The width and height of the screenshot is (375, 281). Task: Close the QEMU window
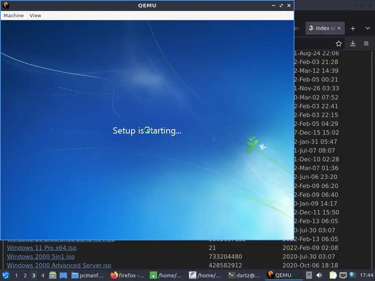[x=289, y=5]
